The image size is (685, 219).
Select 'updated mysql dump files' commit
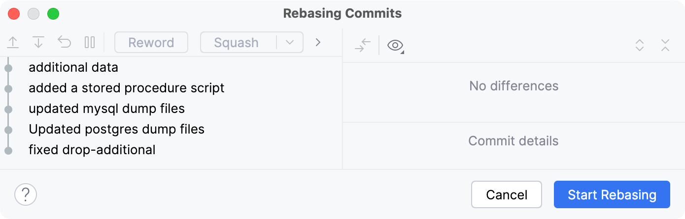[107, 109]
